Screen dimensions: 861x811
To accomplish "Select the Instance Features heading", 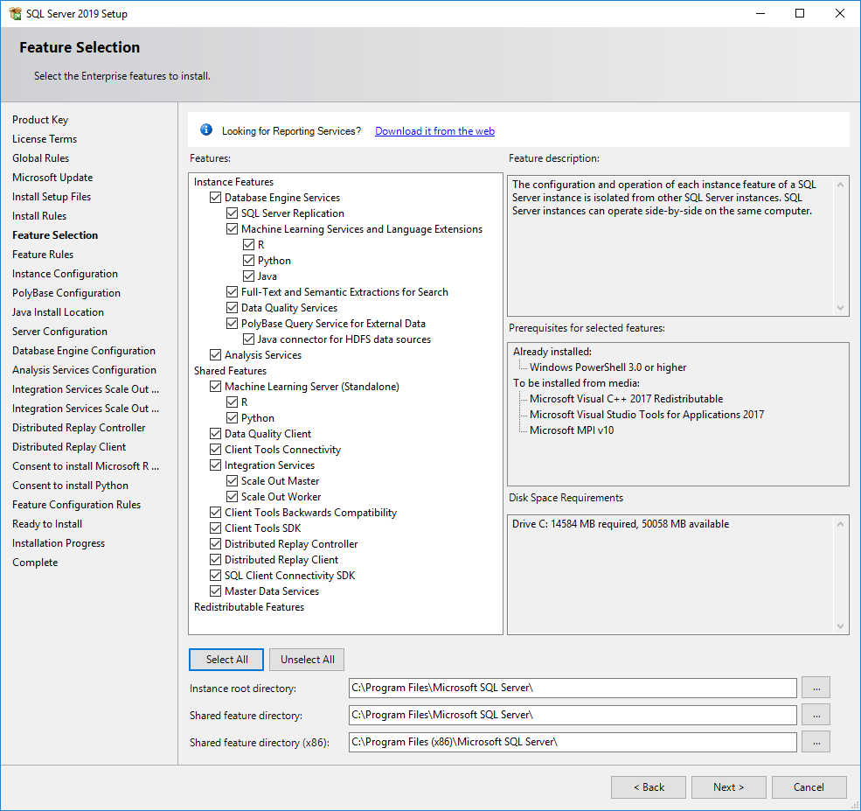I will (x=233, y=182).
